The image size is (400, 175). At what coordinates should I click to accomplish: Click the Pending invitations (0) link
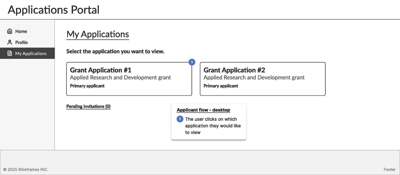pos(88,106)
